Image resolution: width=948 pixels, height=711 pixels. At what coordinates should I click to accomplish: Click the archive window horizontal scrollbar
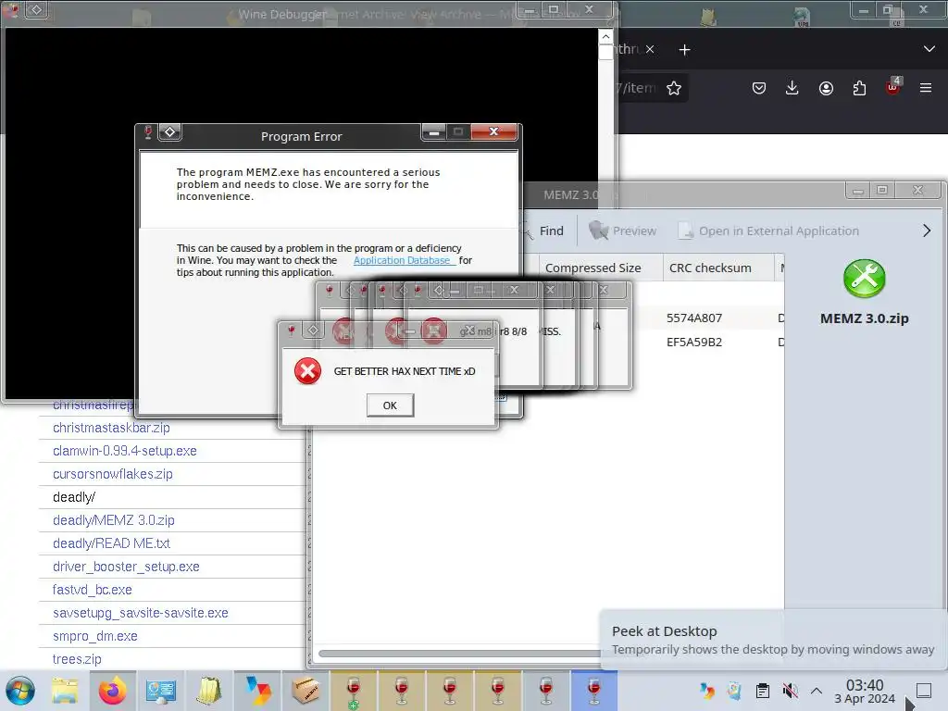point(459,654)
